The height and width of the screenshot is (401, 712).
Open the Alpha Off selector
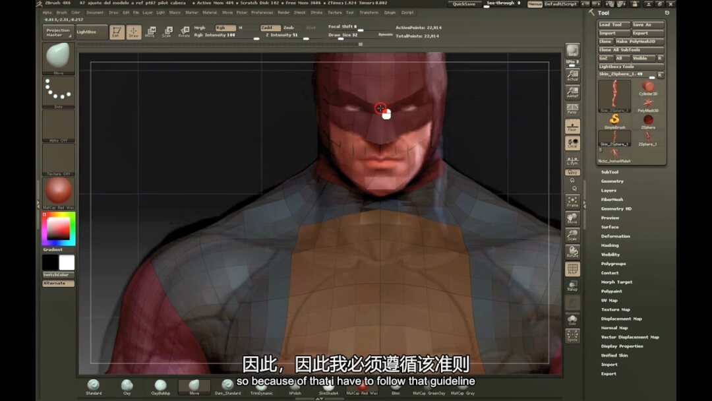tap(59, 126)
